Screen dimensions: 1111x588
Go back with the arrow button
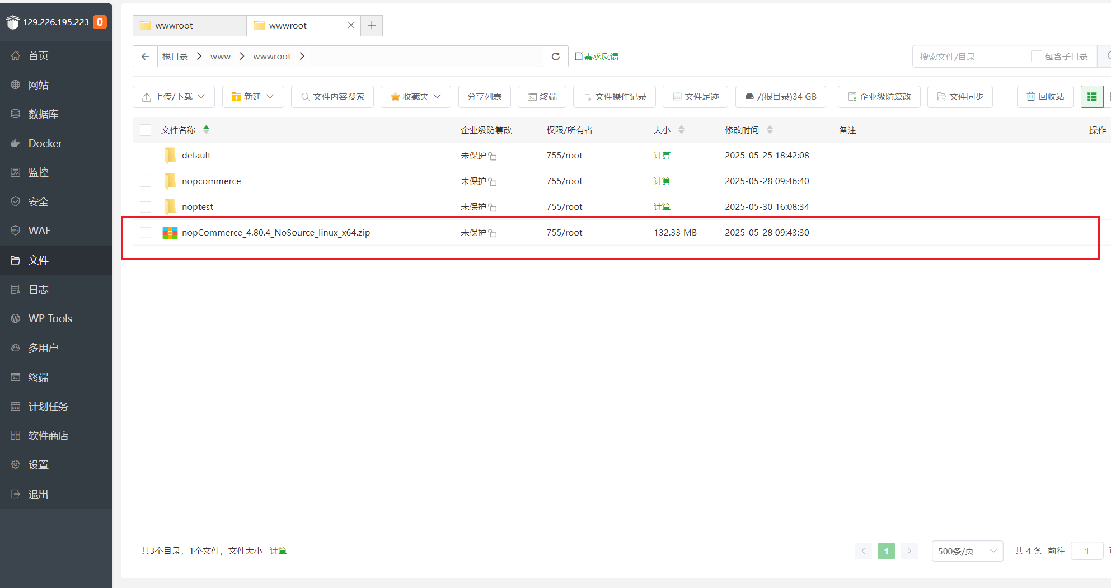[146, 57]
